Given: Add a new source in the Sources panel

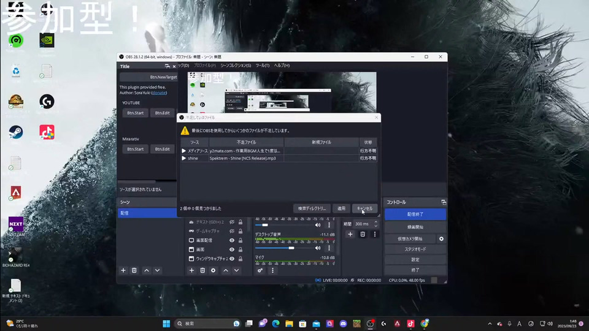Looking at the screenshot, I should [x=191, y=270].
